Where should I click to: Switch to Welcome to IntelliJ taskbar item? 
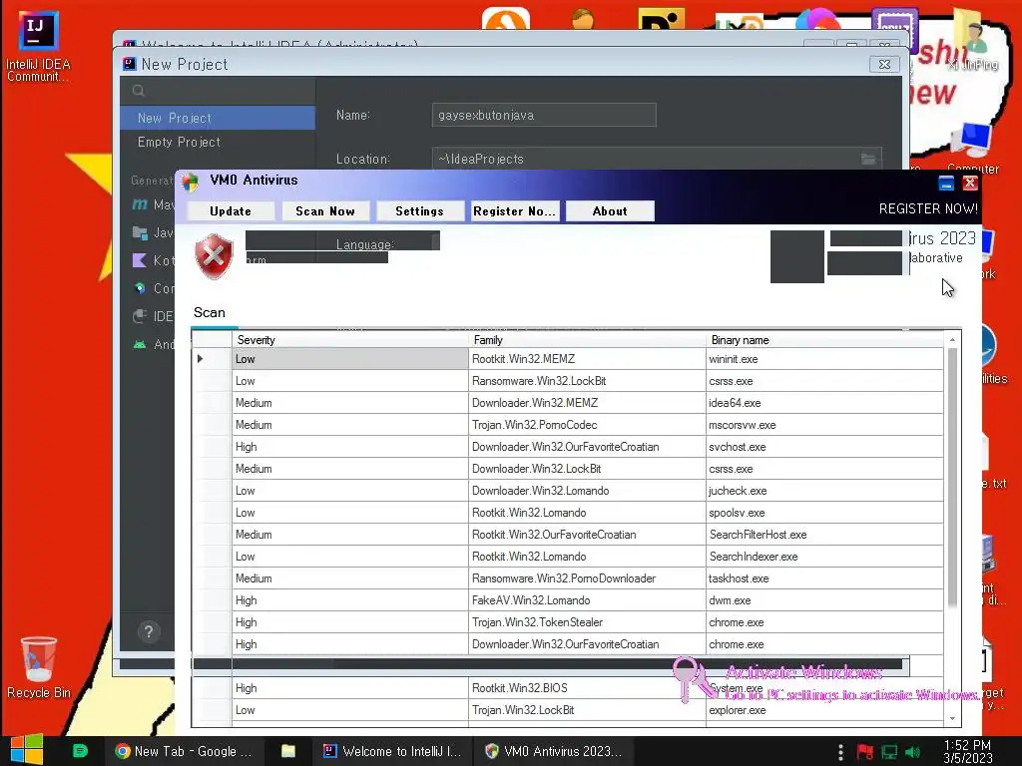tap(392, 751)
